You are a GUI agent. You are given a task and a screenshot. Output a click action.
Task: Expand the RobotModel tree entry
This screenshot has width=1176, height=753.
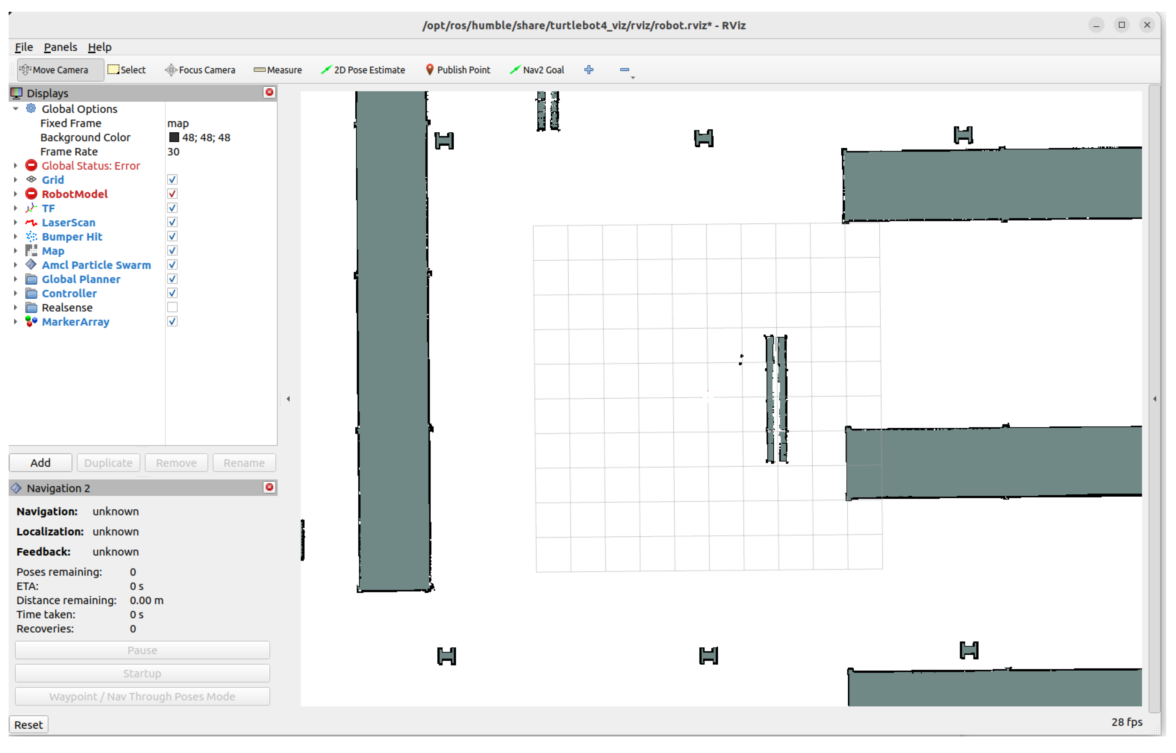[15, 194]
